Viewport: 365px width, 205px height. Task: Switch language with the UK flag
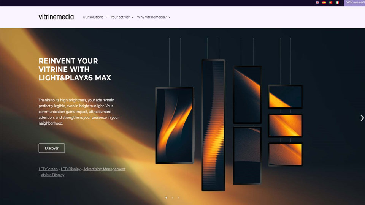(317, 3)
